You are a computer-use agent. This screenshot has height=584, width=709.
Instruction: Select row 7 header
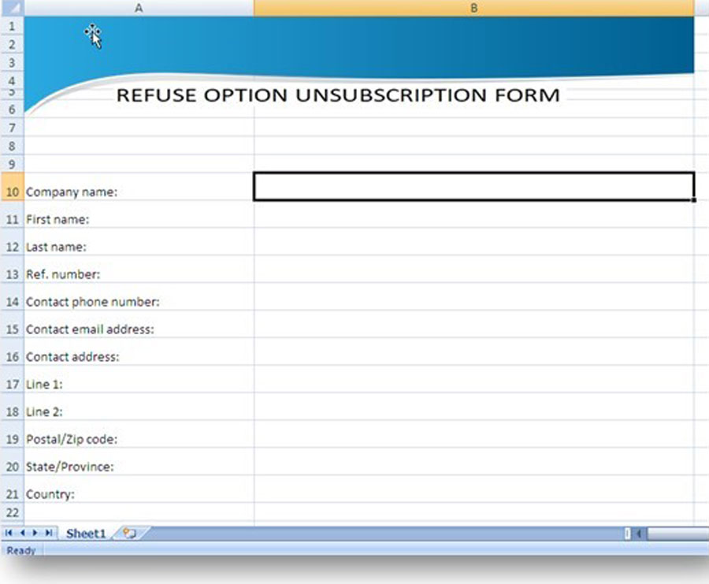(x=12, y=128)
